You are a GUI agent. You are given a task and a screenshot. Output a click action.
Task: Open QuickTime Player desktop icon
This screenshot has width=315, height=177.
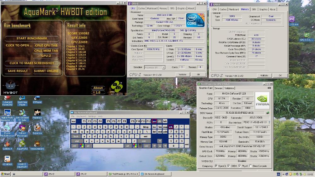[x=22, y=101]
